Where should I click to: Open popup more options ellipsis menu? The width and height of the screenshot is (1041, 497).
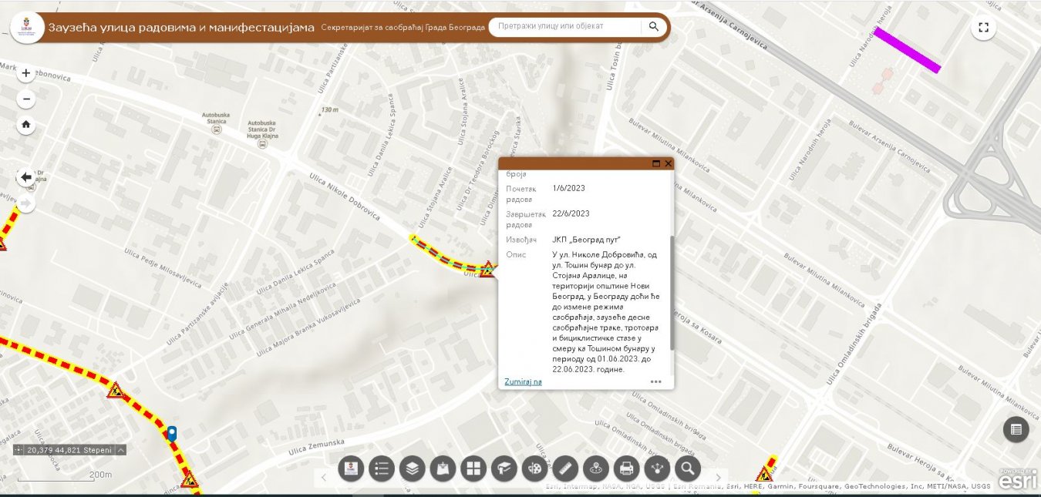point(655,381)
